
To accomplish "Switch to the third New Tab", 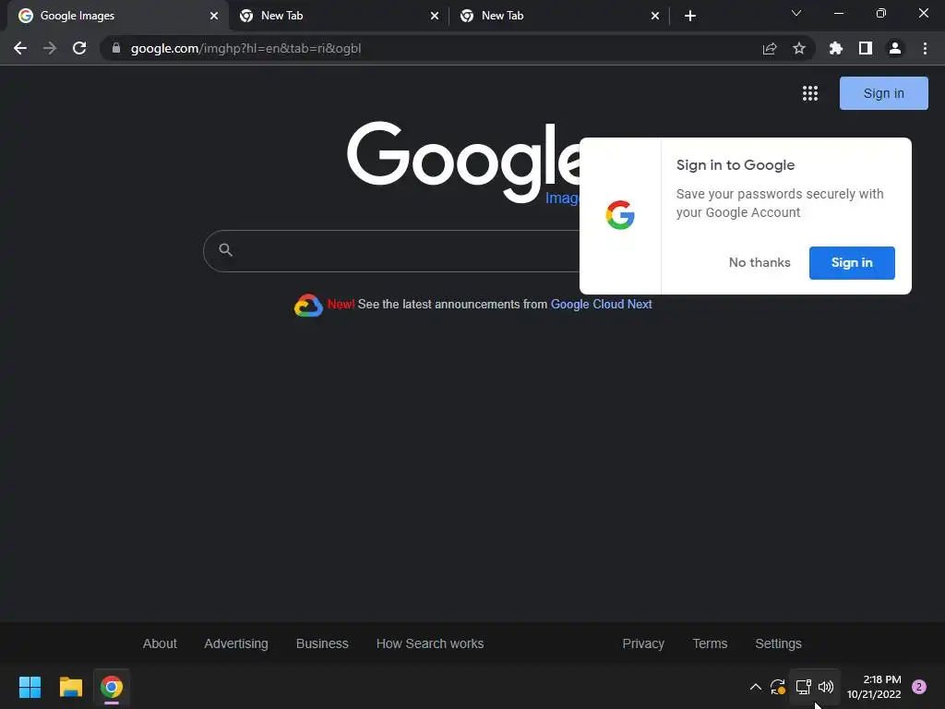I will coord(558,16).
